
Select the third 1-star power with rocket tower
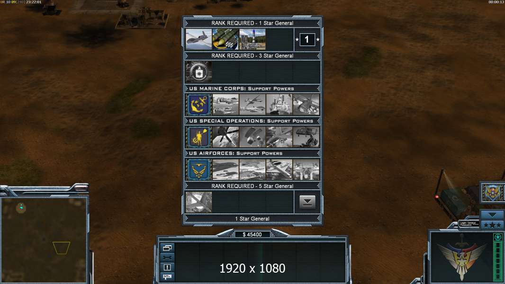[x=252, y=39]
